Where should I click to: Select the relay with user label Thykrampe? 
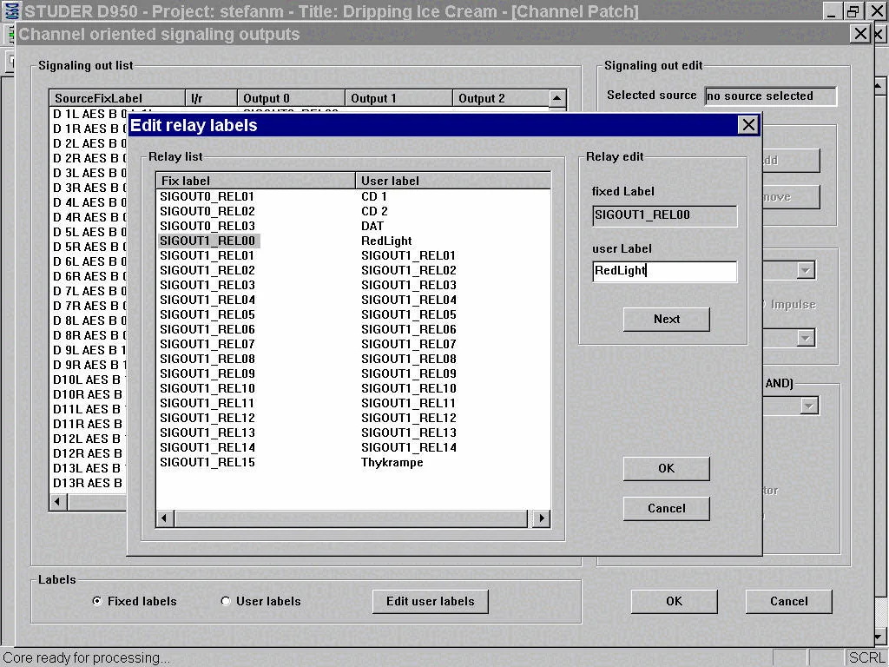(392, 462)
